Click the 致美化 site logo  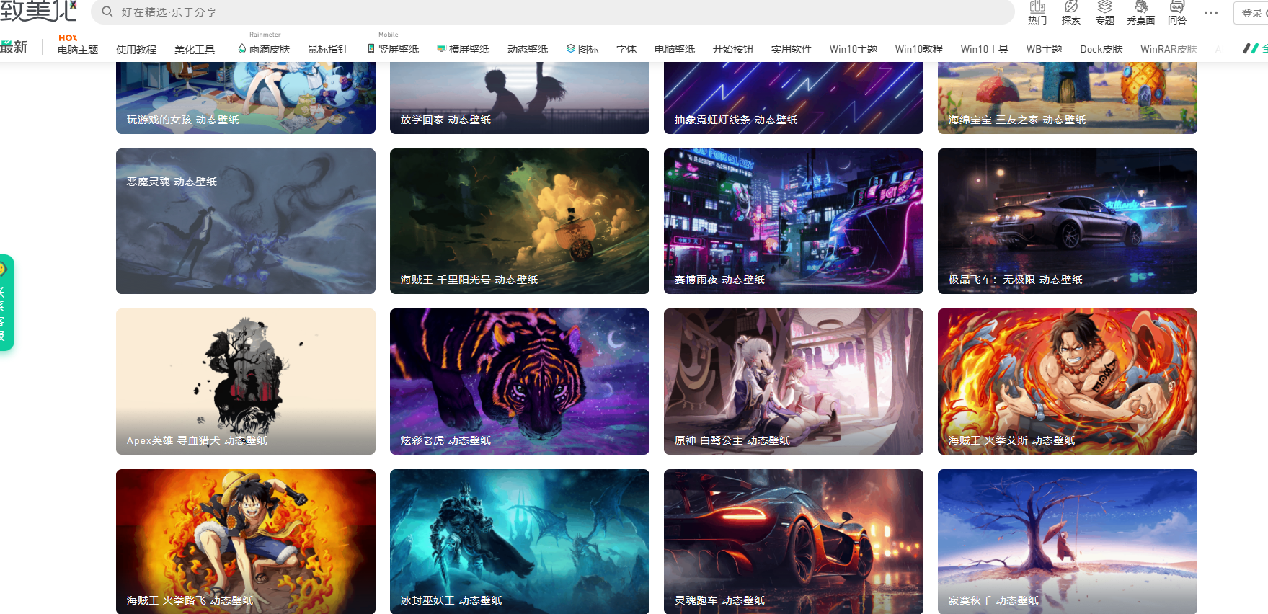[x=38, y=11]
